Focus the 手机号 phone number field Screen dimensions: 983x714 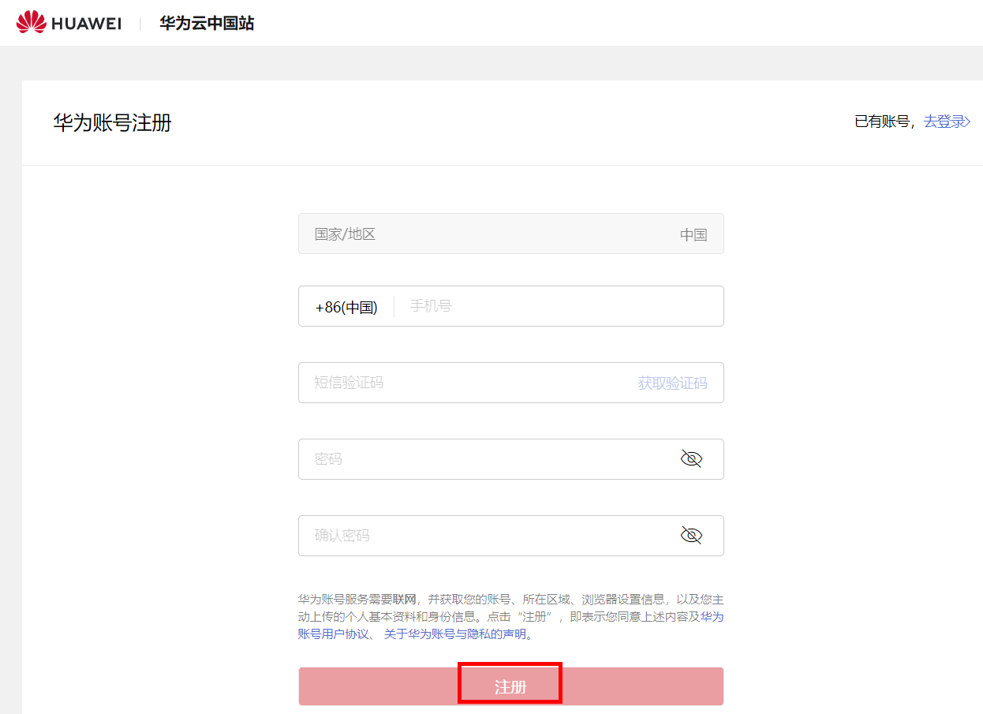pos(559,306)
